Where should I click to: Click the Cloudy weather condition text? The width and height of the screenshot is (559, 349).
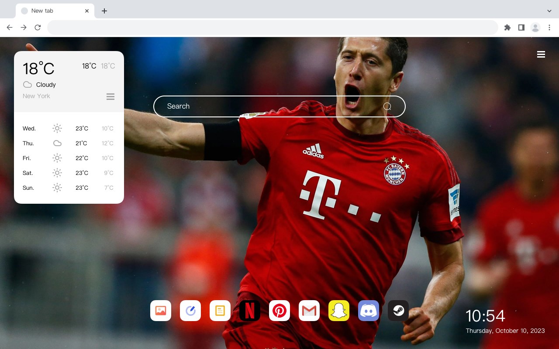pos(46,85)
